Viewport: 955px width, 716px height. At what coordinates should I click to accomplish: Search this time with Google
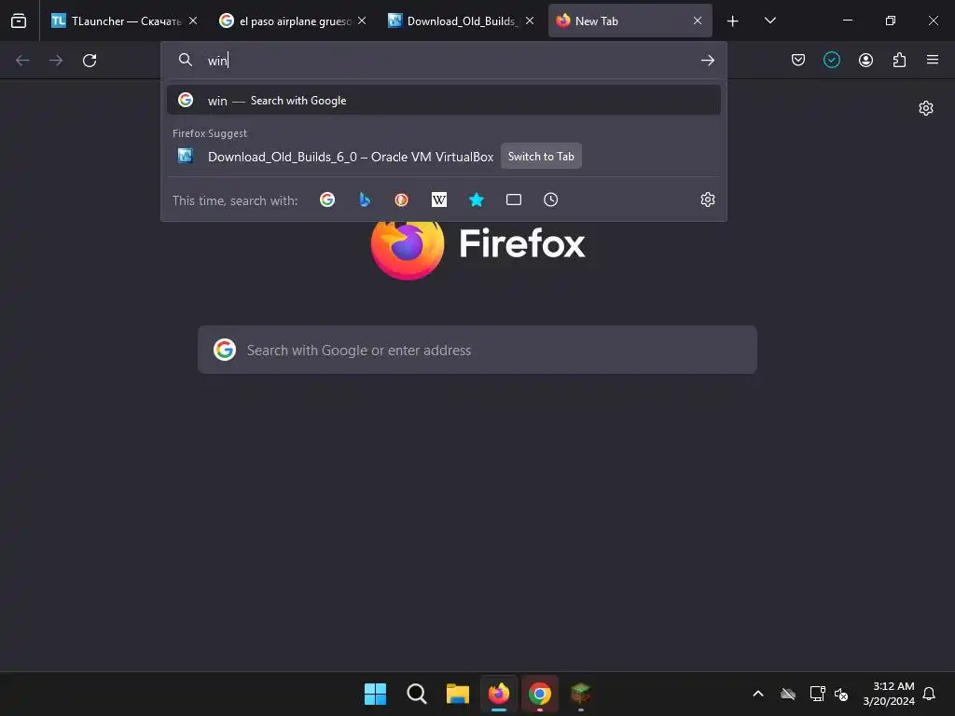[x=327, y=200]
